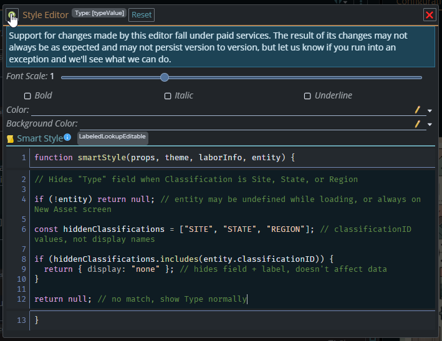Image resolution: width=442 pixels, height=341 pixels.
Task: Click the Type: [typeValue] badge
Action: [99, 13]
